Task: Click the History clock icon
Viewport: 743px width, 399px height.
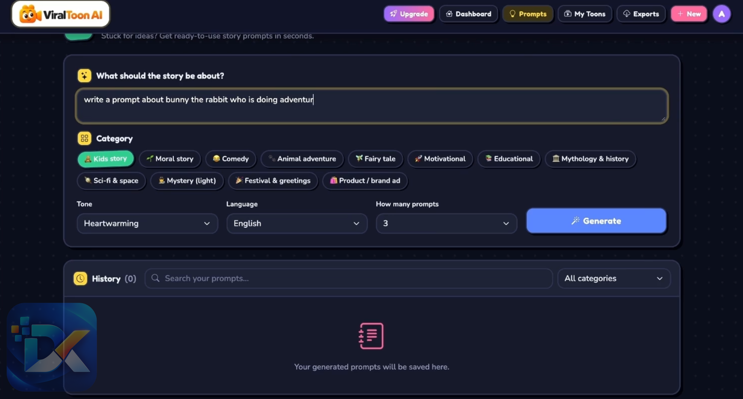Action: point(80,278)
